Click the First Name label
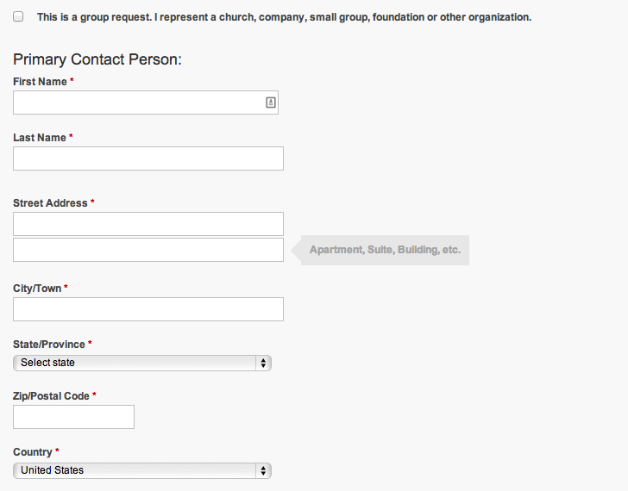The image size is (628, 491). (40, 82)
